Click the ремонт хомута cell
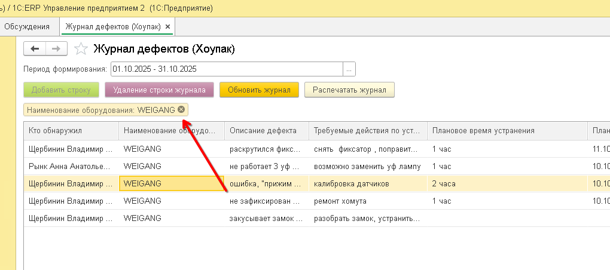The image size is (610, 270). [x=367, y=201]
